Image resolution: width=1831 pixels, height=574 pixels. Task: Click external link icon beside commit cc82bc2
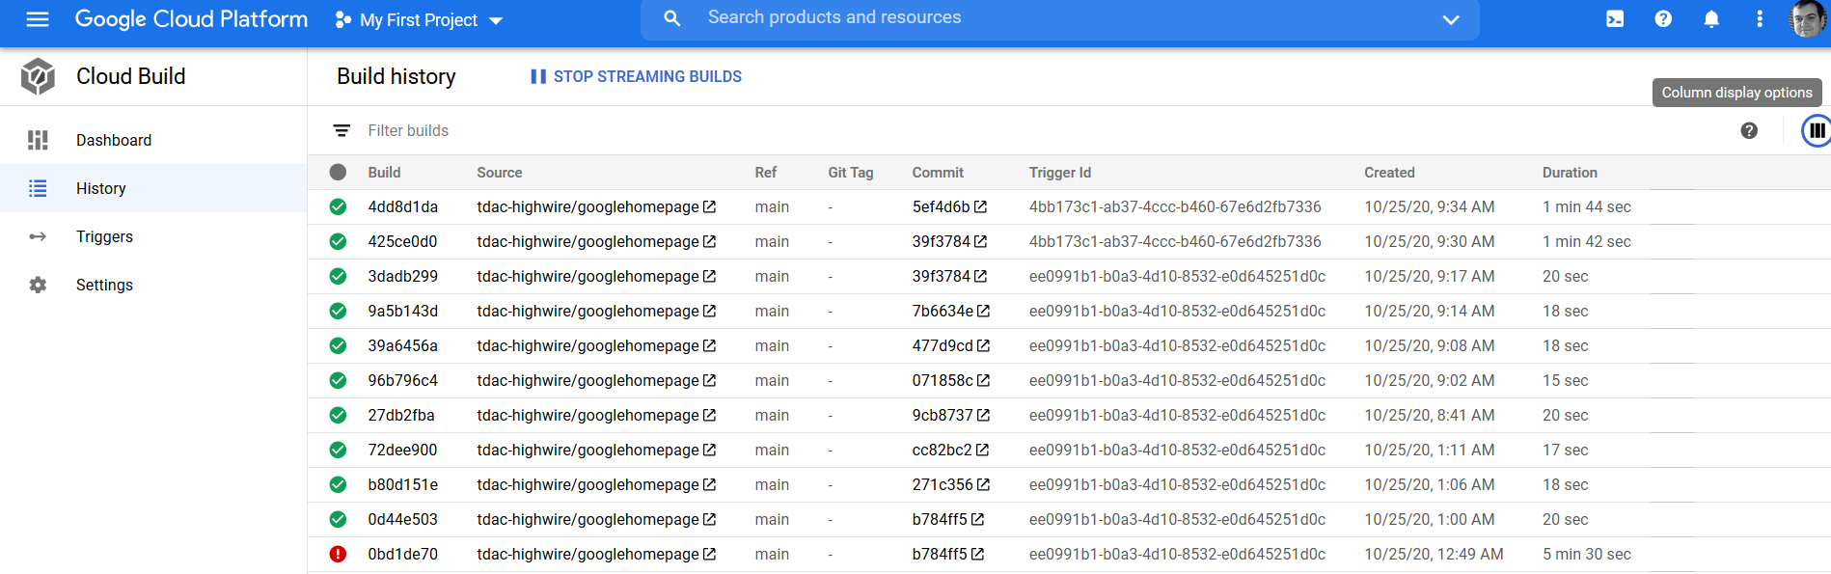pos(982,450)
